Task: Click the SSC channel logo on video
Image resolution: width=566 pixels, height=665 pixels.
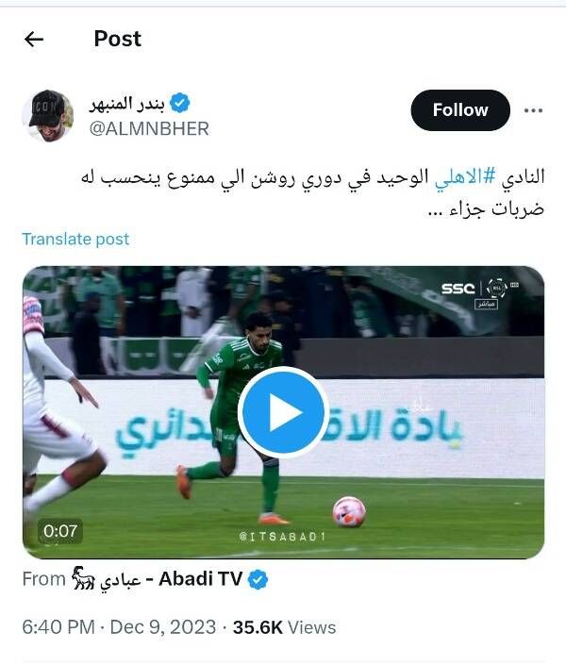Action: [x=458, y=289]
